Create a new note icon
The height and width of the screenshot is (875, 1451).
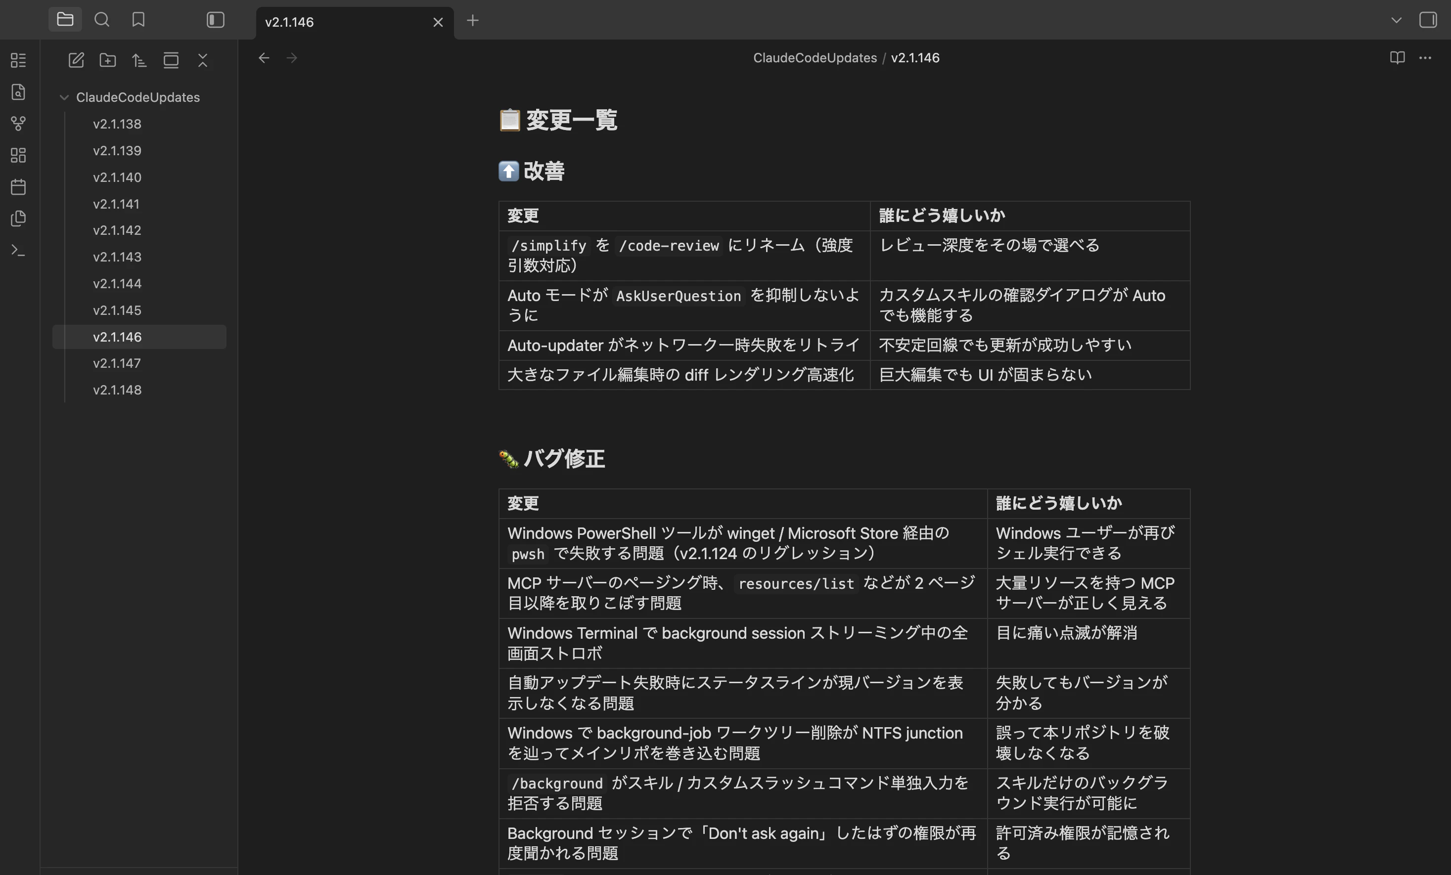pos(76,60)
